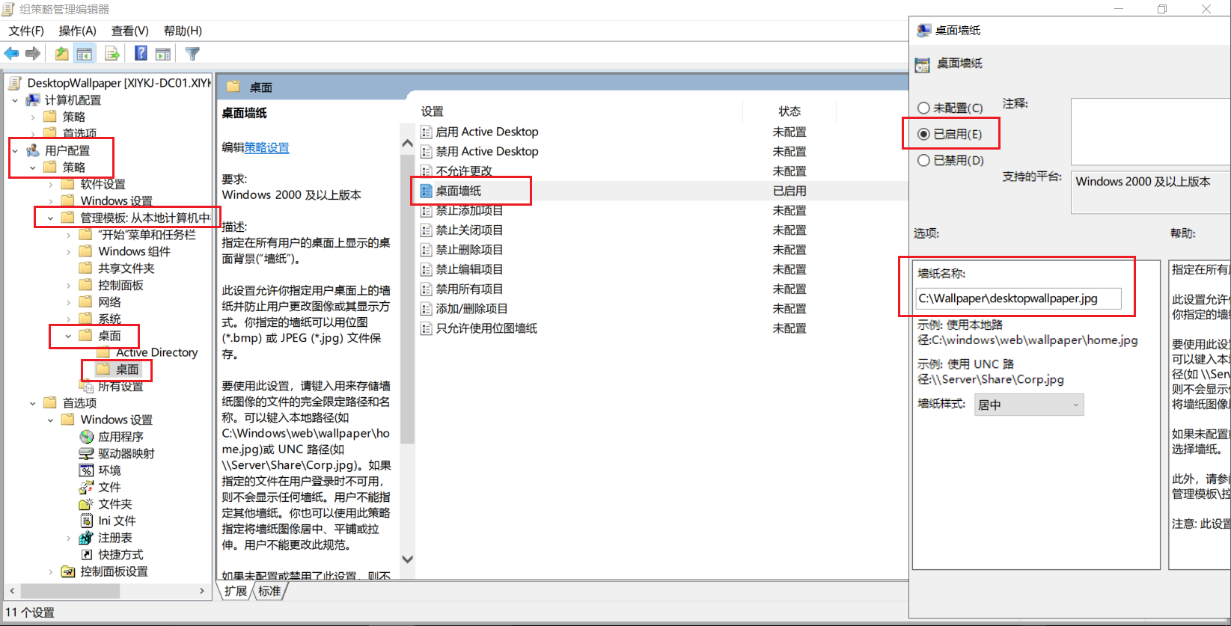Expand the 控制面板设置 tree node
This screenshot has width=1231, height=626.
point(51,571)
